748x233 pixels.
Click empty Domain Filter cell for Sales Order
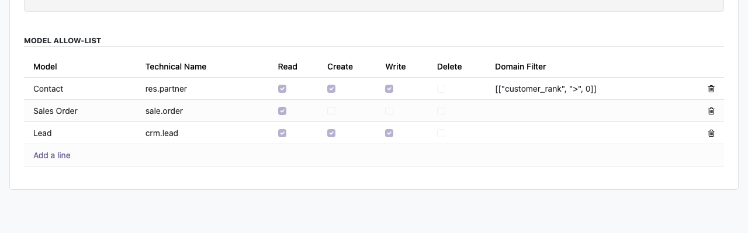click(594, 111)
